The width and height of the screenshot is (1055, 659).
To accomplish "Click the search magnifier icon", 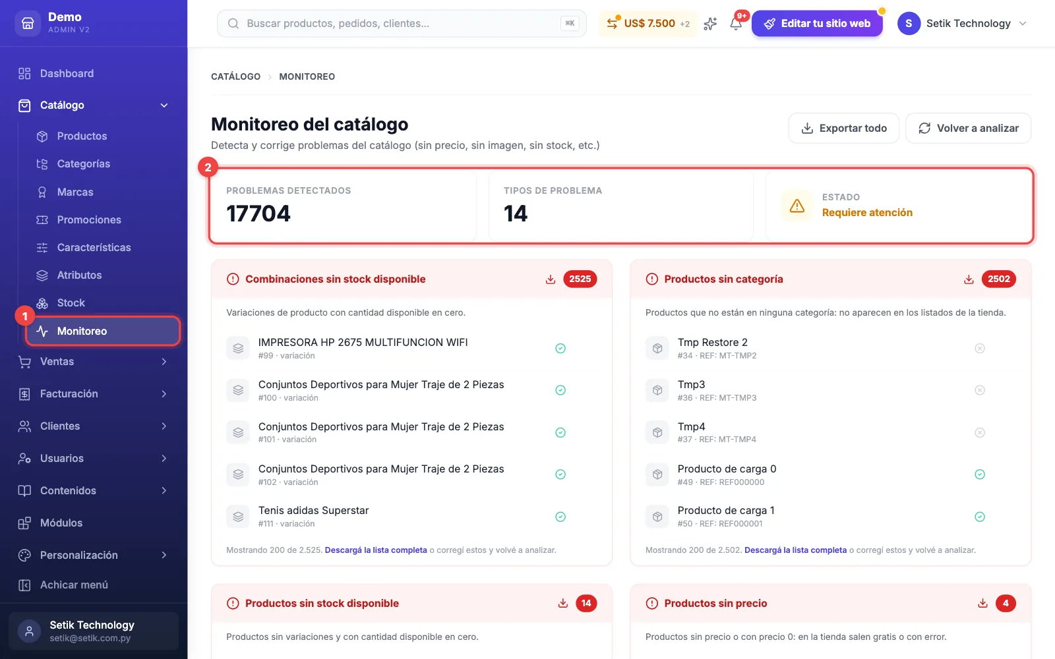I will click(x=233, y=24).
